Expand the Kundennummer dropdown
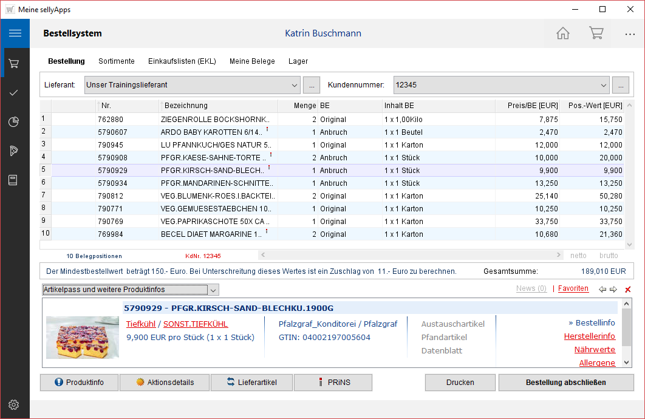Viewport: 645px width, 419px height. 603,85
